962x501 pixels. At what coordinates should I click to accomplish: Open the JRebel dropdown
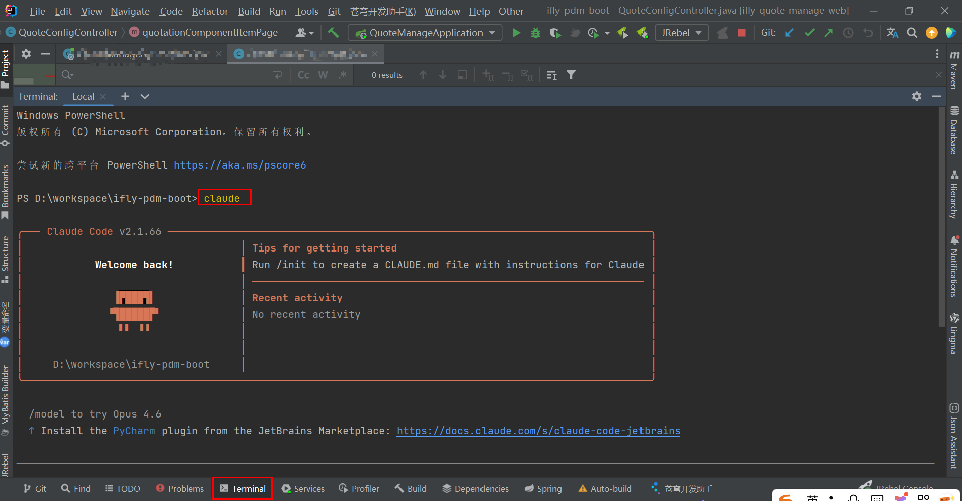pyautogui.click(x=682, y=33)
